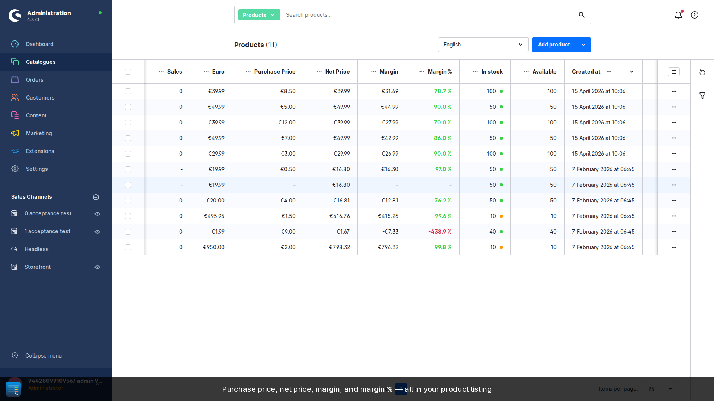Open the filter panel icon
The width and height of the screenshot is (714, 401).
702,96
